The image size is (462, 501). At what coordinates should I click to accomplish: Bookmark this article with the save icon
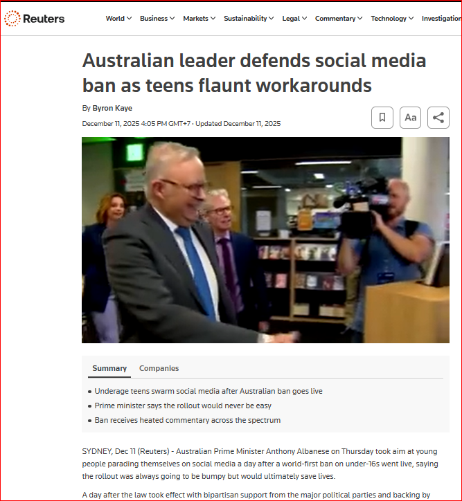(382, 118)
